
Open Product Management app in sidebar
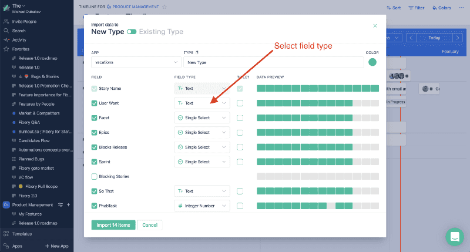tap(32, 205)
